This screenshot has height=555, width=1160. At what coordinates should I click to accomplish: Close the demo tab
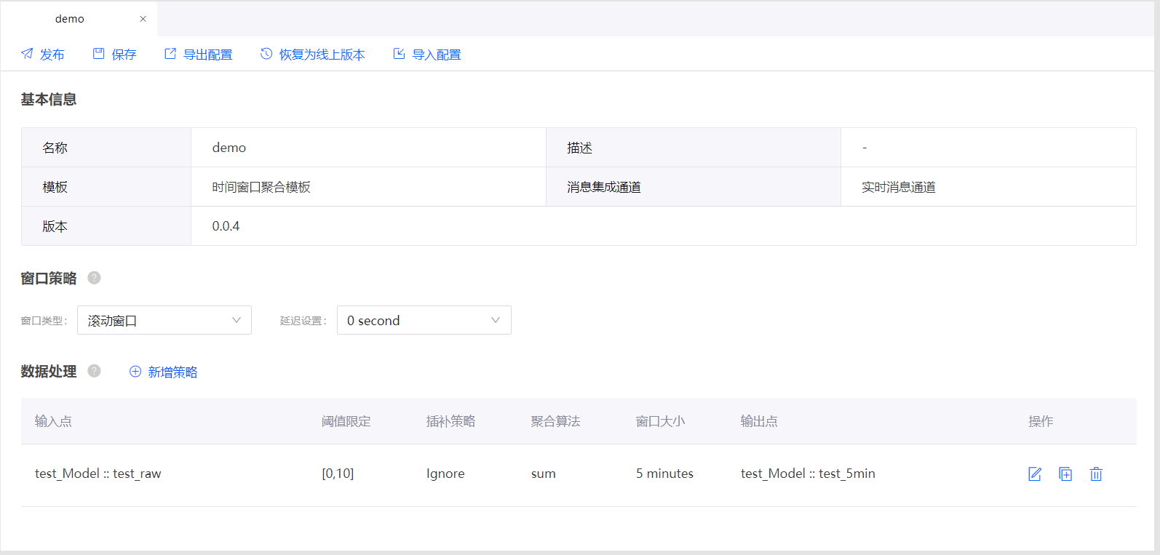[x=143, y=19]
